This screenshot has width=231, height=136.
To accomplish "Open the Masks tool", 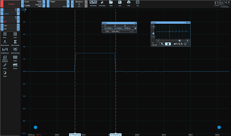I will (x=15, y=58).
